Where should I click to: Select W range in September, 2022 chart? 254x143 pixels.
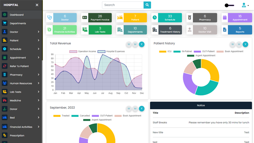click(129, 109)
